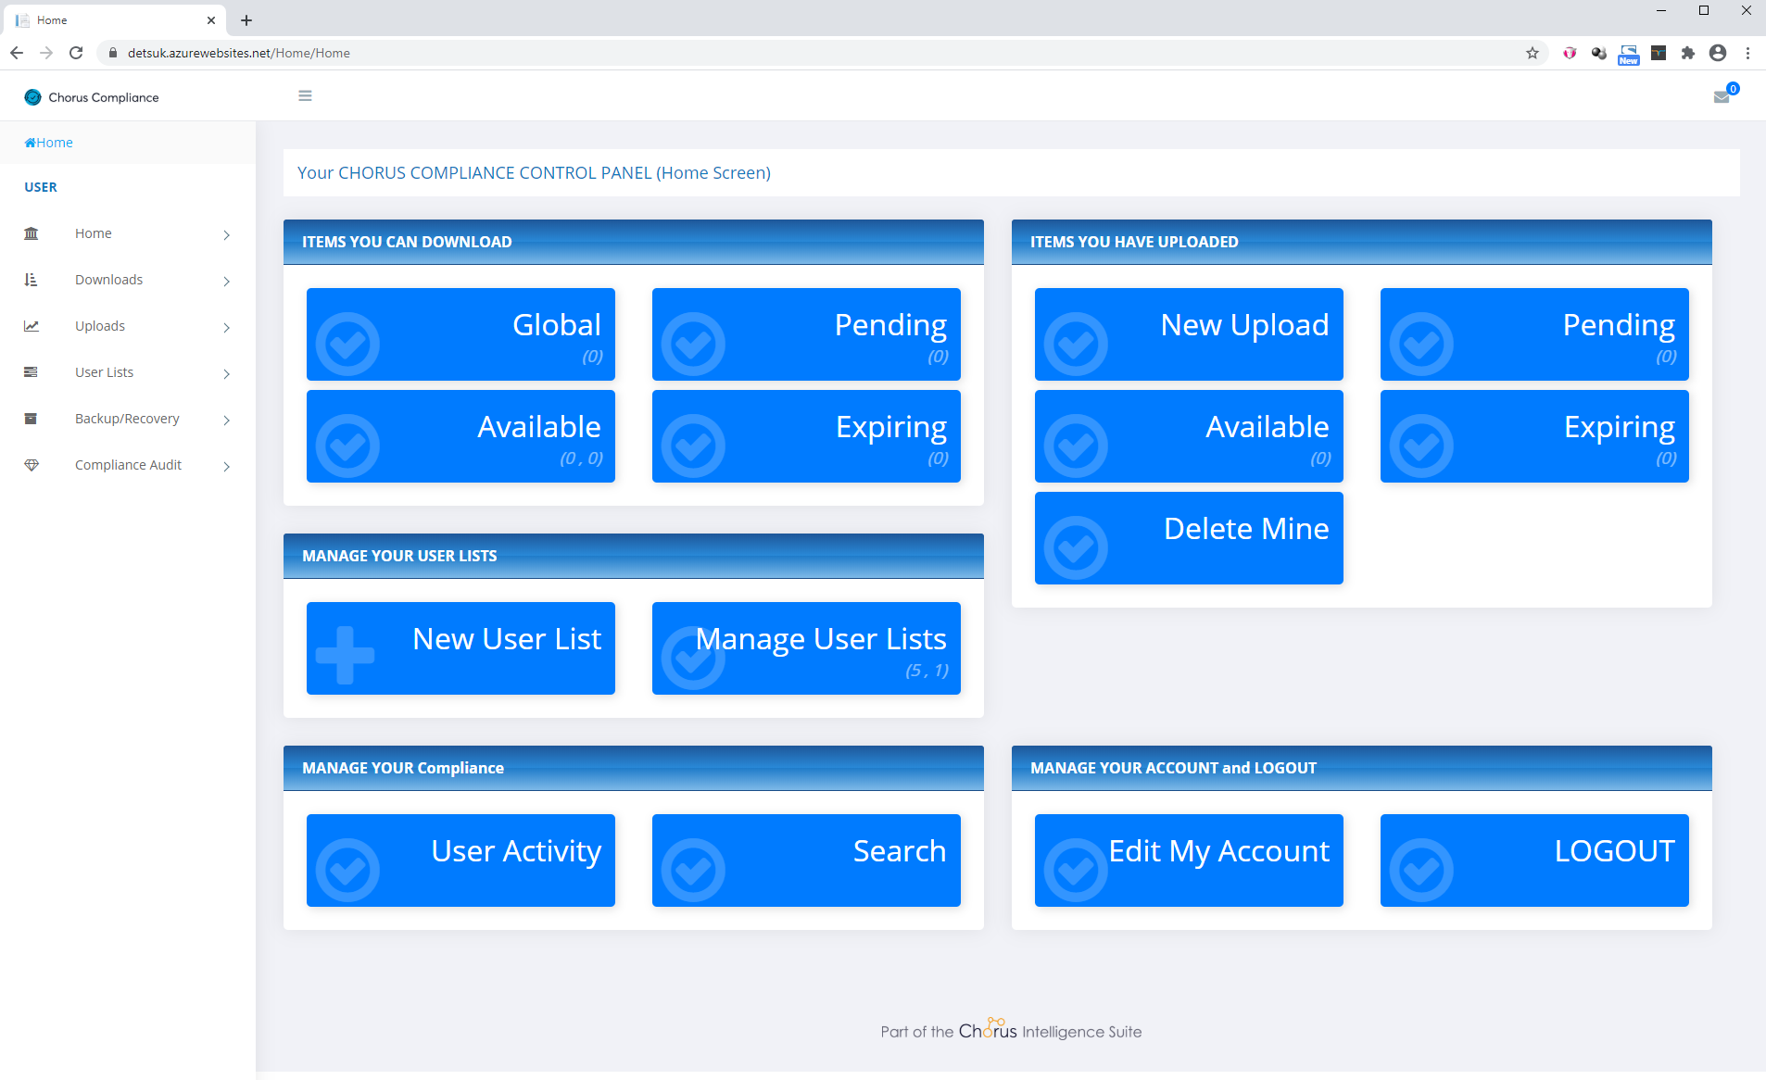Open Available items you can download

460,436
